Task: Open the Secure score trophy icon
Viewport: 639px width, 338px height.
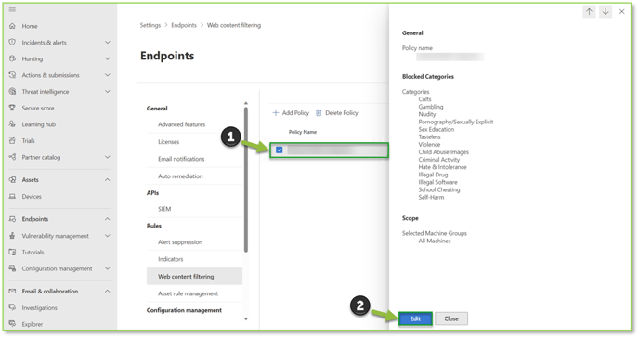Action: click(x=12, y=108)
